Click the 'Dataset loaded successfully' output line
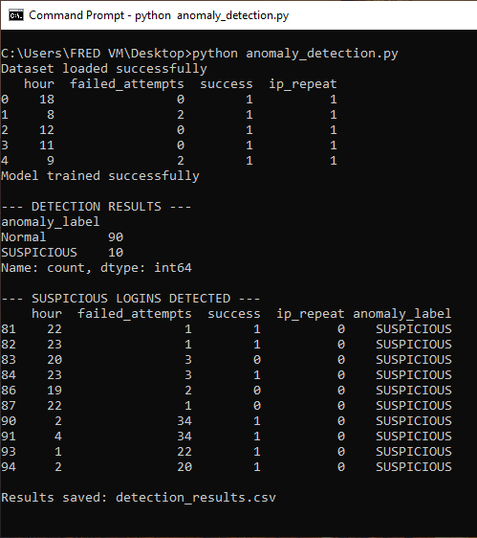Viewport: 477px width, 538px height. pyautogui.click(x=104, y=69)
